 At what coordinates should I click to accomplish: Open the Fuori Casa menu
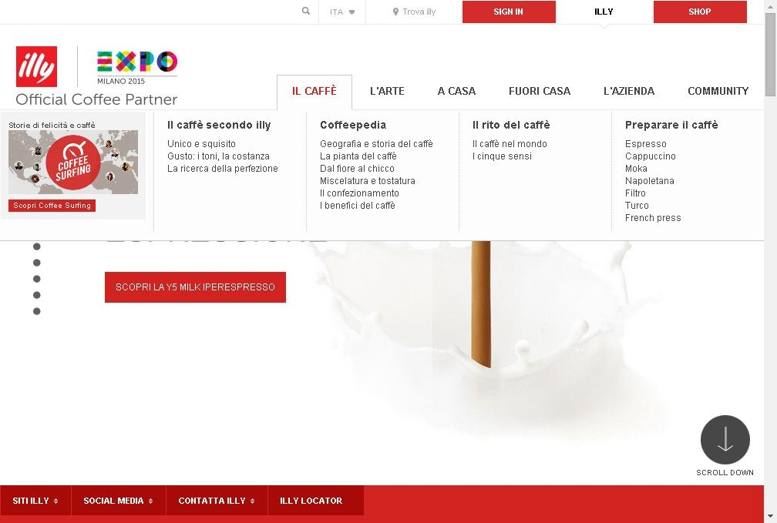point(540,91)
